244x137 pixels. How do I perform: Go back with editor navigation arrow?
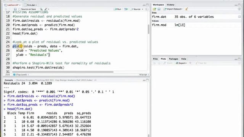pos(6,9)
